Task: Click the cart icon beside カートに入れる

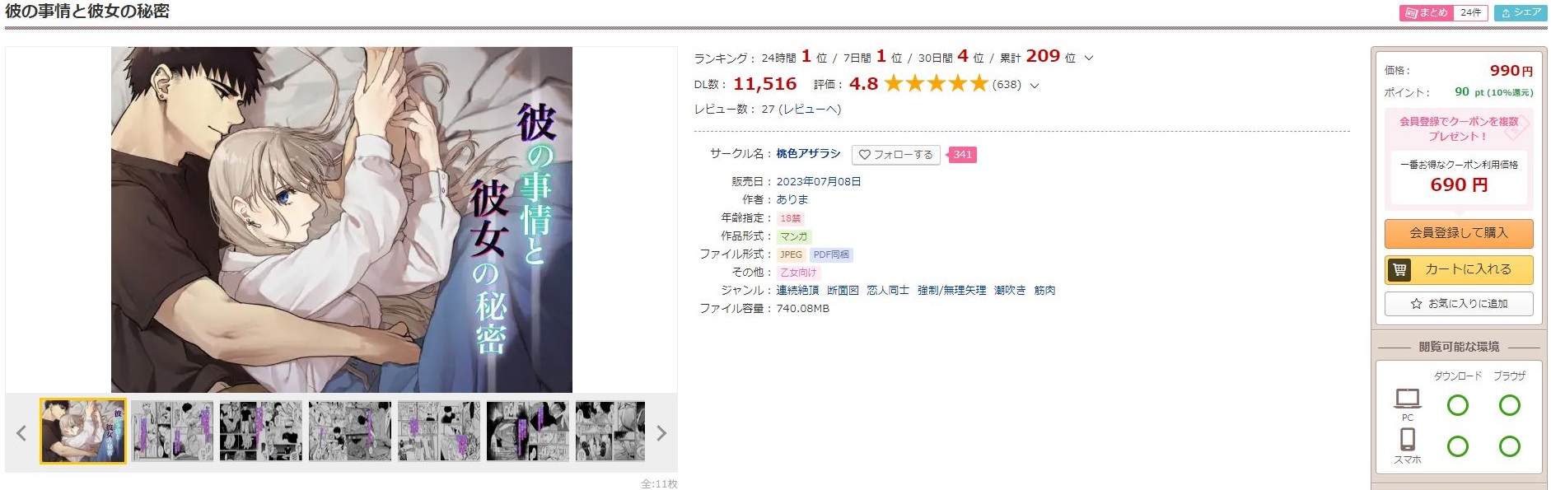Action: click(1399, 269)
